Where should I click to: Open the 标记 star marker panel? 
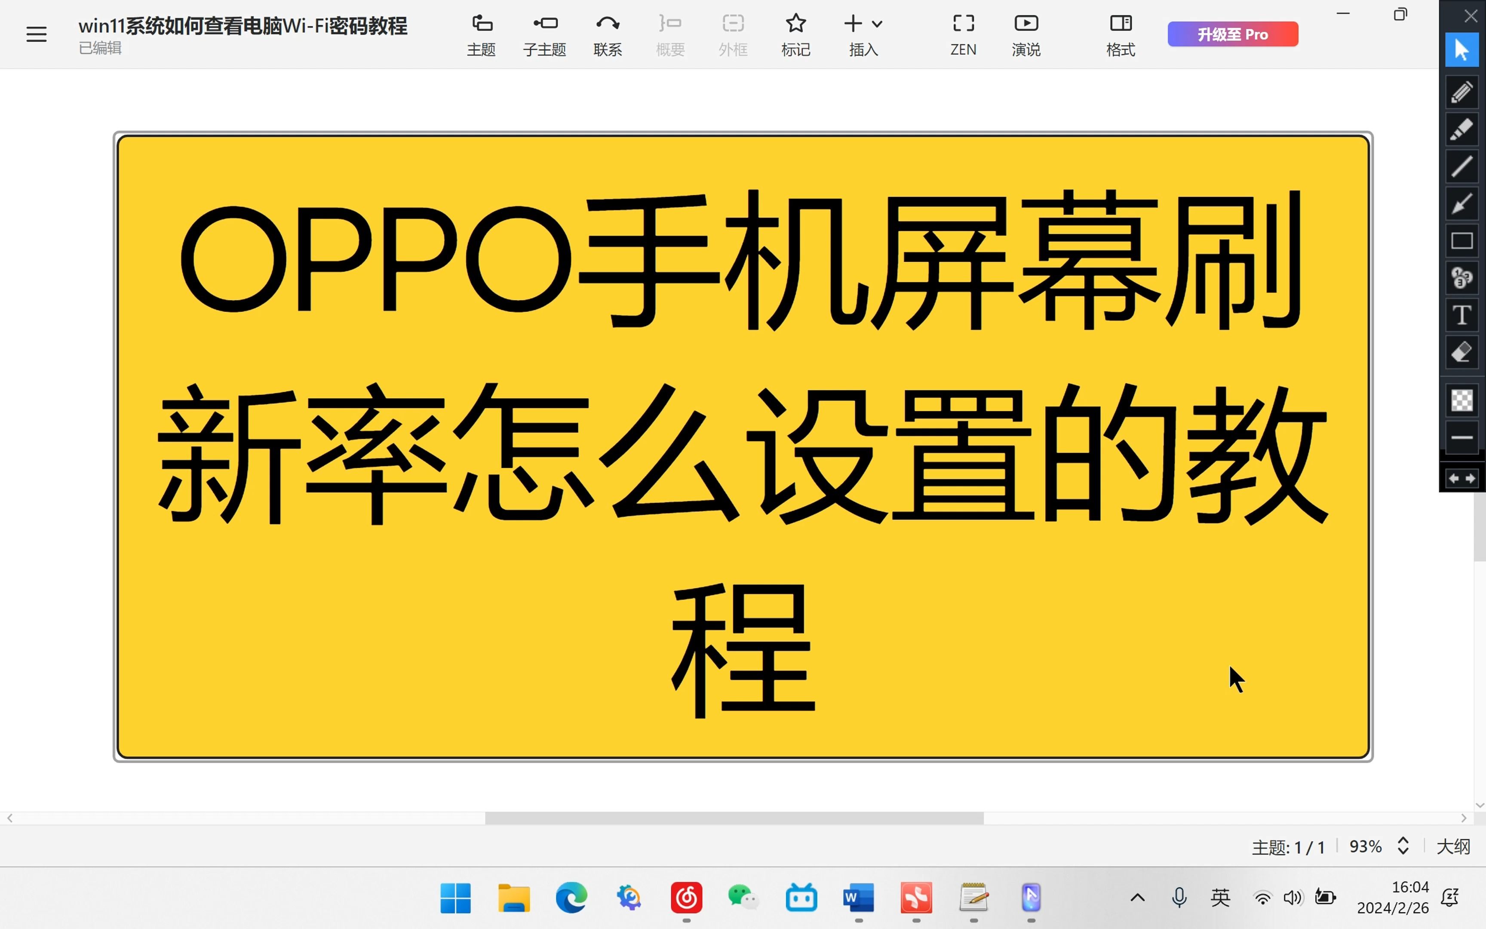[796, 35]
